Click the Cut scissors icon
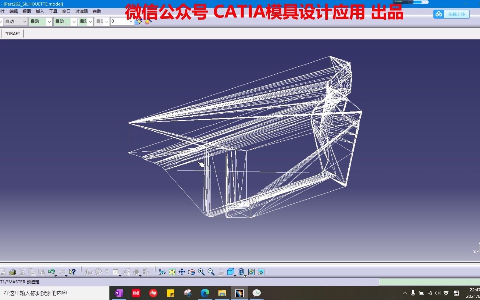480x300 pixels. point(22,272)
